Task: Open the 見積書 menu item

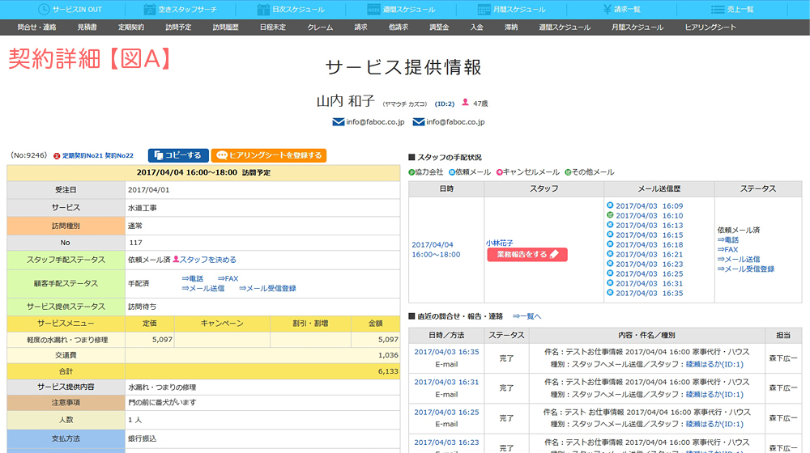Action: pos(87,28)
